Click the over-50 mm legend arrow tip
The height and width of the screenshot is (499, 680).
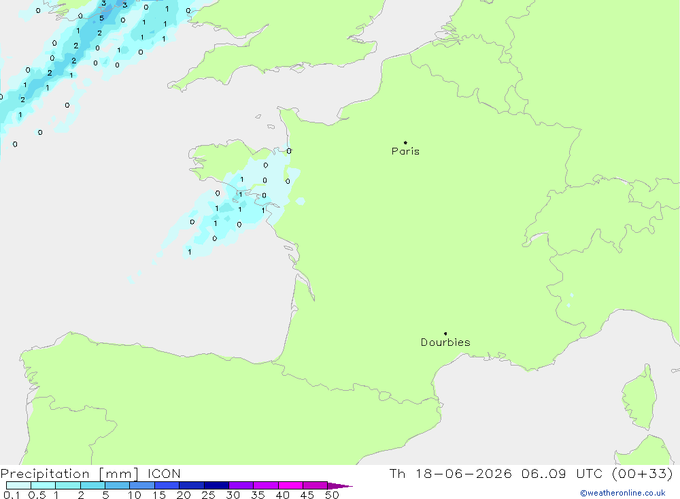pos(340,485)
